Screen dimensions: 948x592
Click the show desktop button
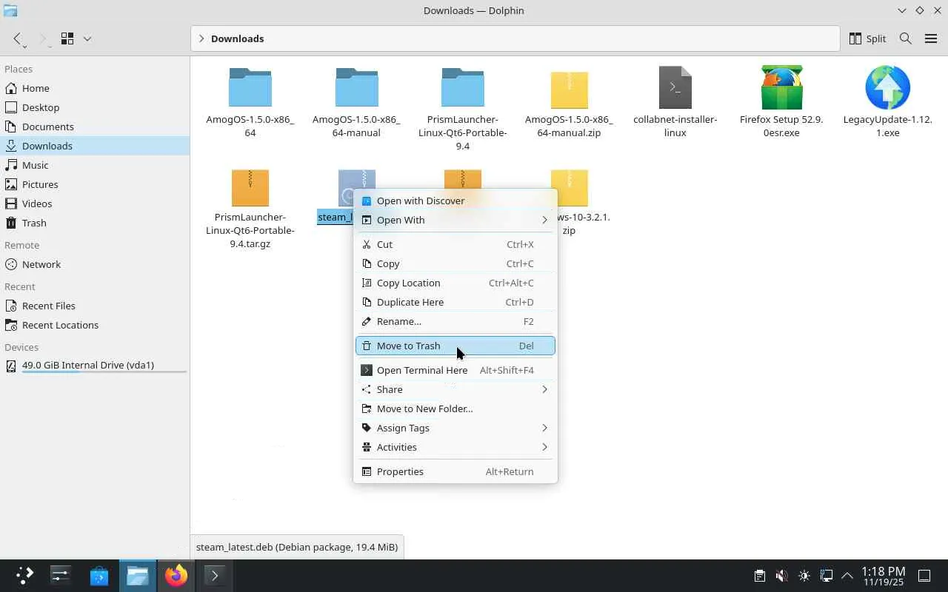point(924,576)
